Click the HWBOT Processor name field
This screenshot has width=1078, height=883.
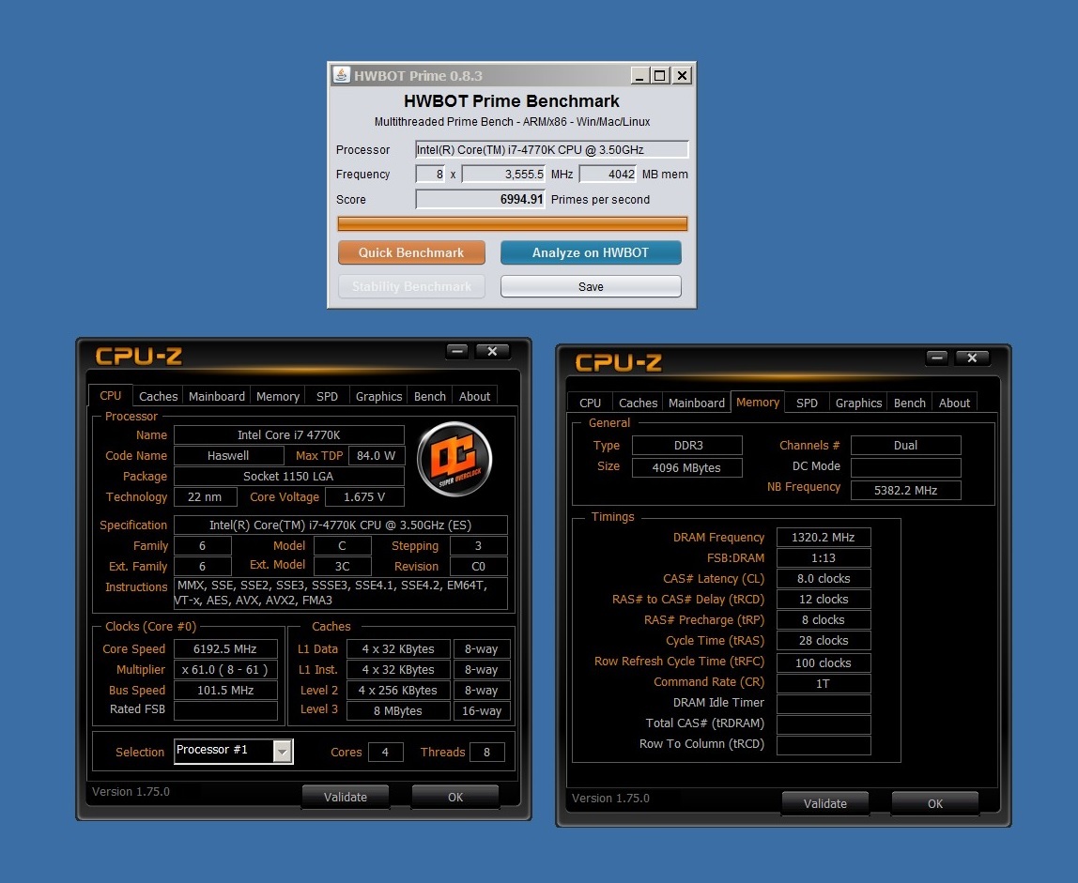pos(551,150)
